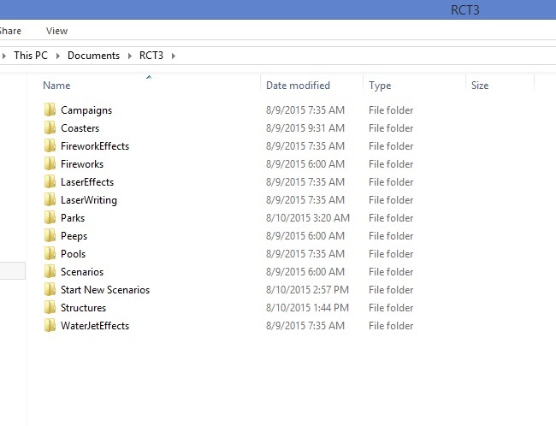Select the WaterJetEffects folder icon

pos(50,326)
